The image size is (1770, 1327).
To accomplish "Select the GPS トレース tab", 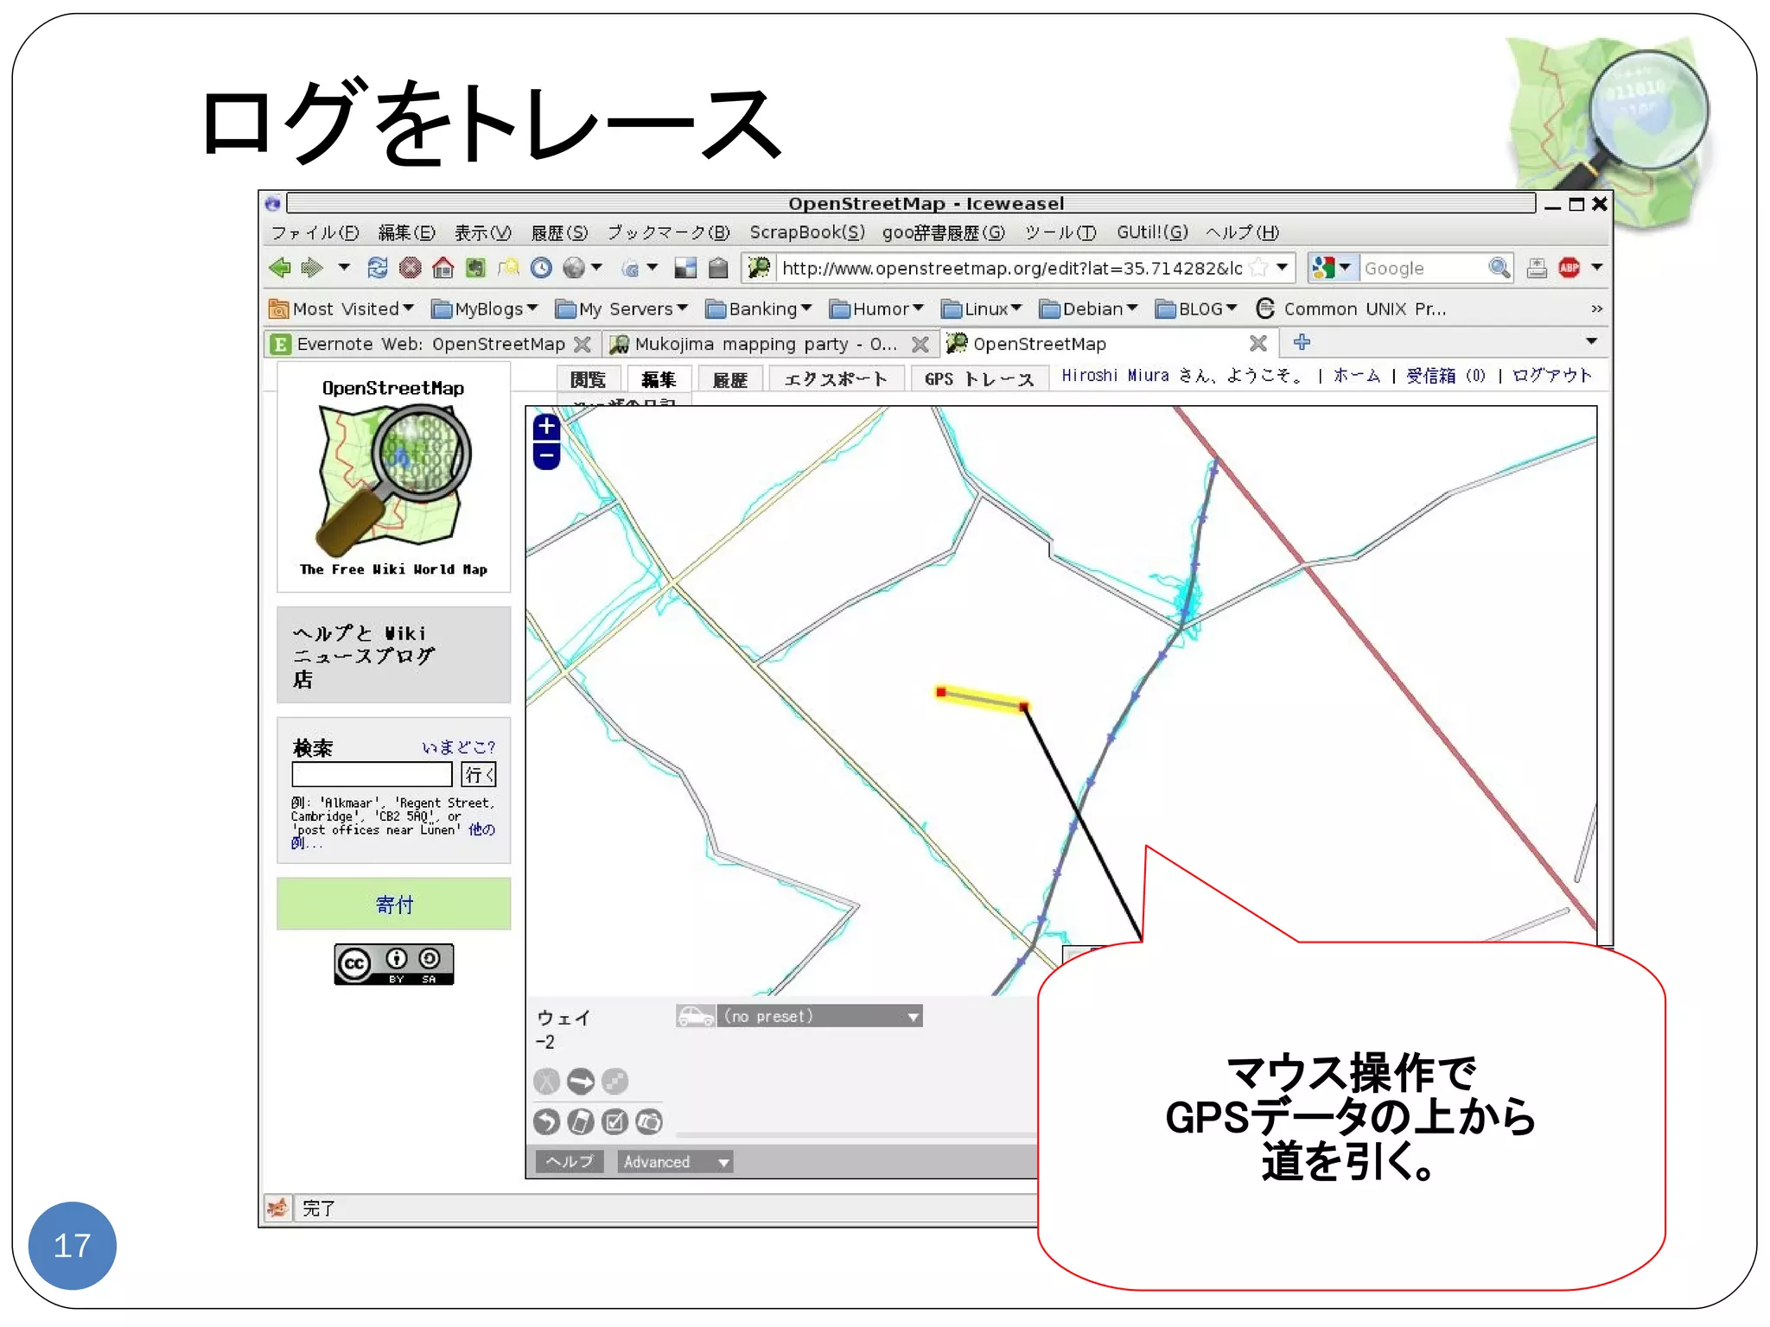I will click(x=978, y=379).
